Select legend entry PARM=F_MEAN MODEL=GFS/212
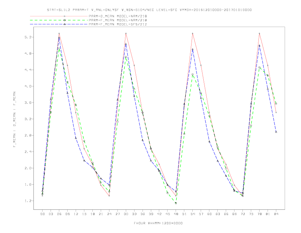Image resolution: width=301 pixels, height=233 pixels. coord(118,24)
